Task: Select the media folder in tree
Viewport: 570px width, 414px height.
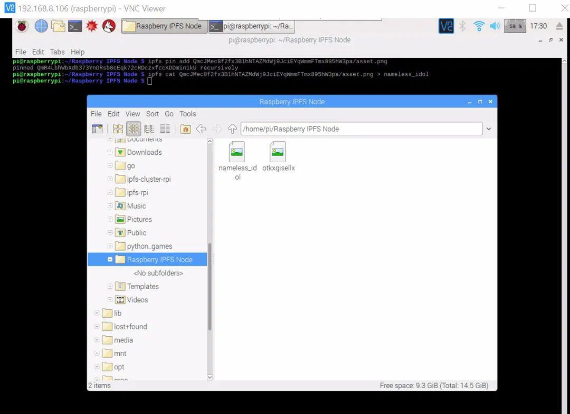Action: tap(123, 340)
